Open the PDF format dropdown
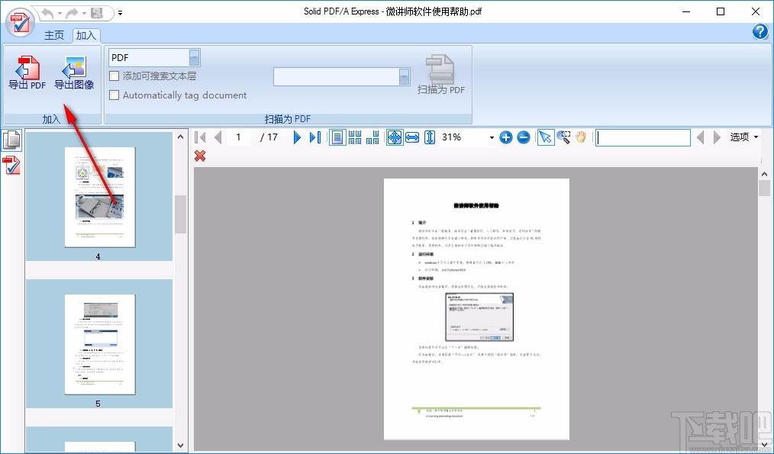Image resolution: width=774 pixels, height=454 pixels. tap(195, 58)
